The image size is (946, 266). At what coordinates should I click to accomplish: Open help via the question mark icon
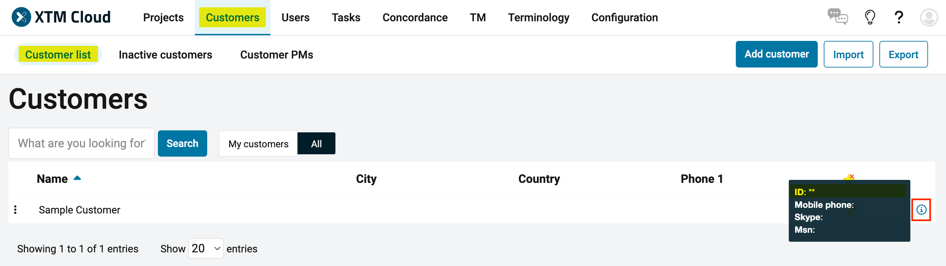tap(899, 17)
